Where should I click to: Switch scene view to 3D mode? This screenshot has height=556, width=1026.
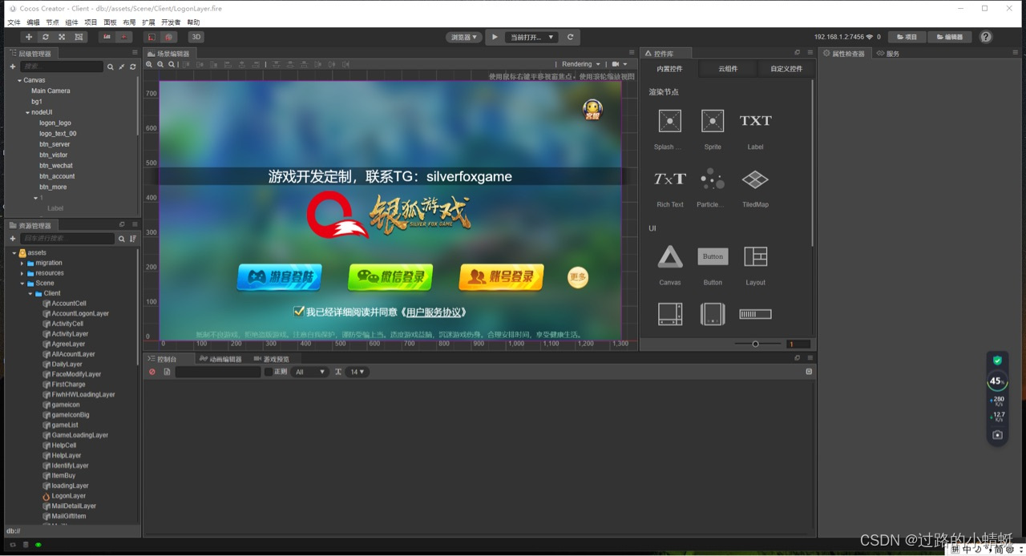[x=196, y=37]
